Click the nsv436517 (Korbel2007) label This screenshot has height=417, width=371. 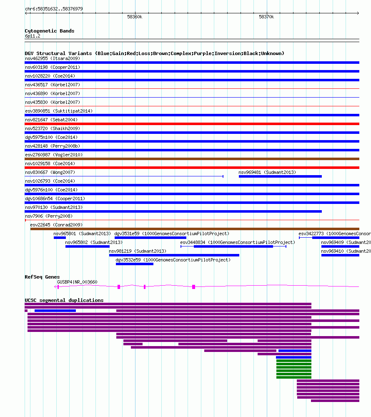53,85
